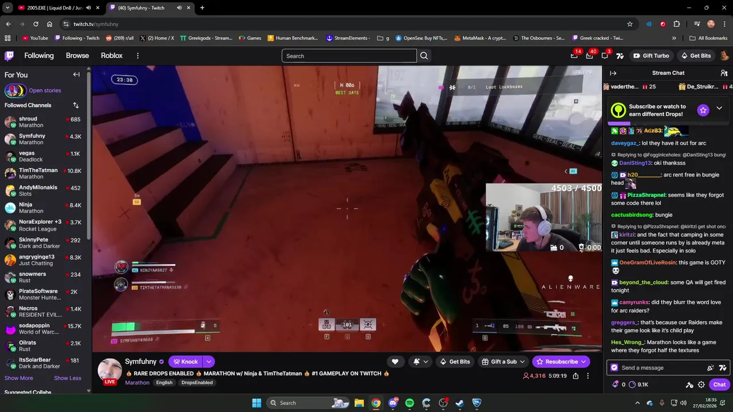Open moderator sword tools icon
Image resolution: width=733 pixels, height=412 pixels.
point(689,385)
